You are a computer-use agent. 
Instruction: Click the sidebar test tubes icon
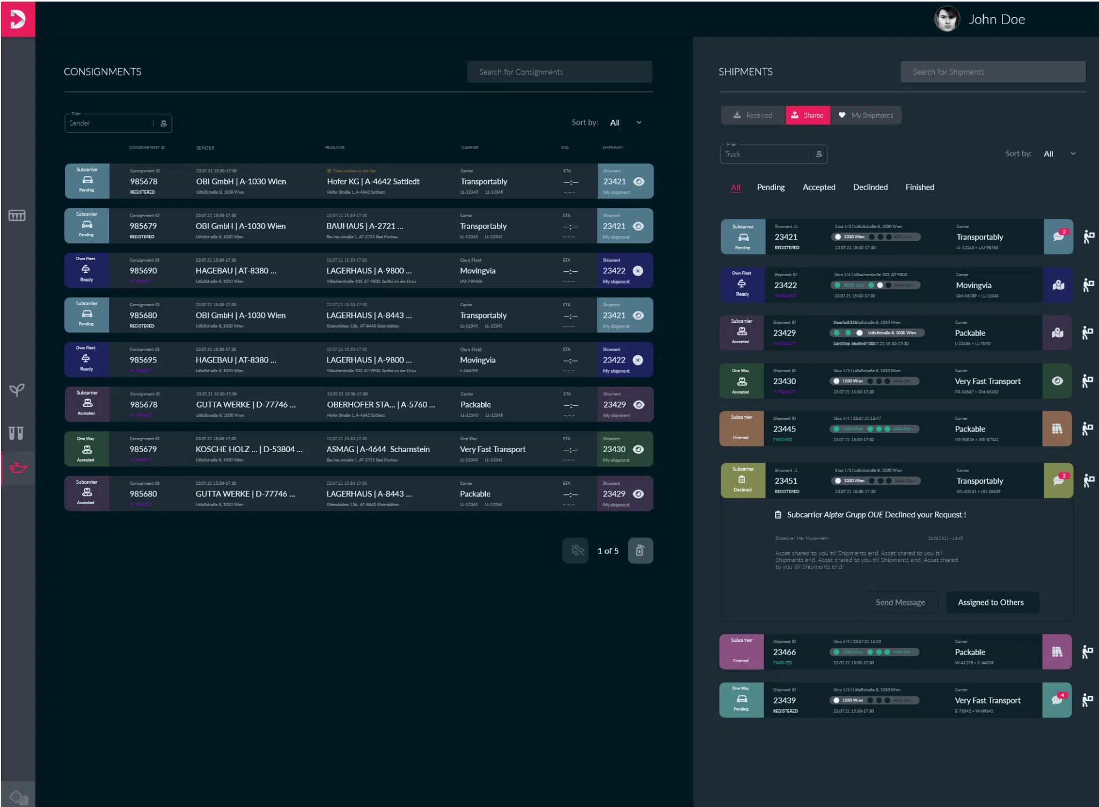click(x=16, y=433)
